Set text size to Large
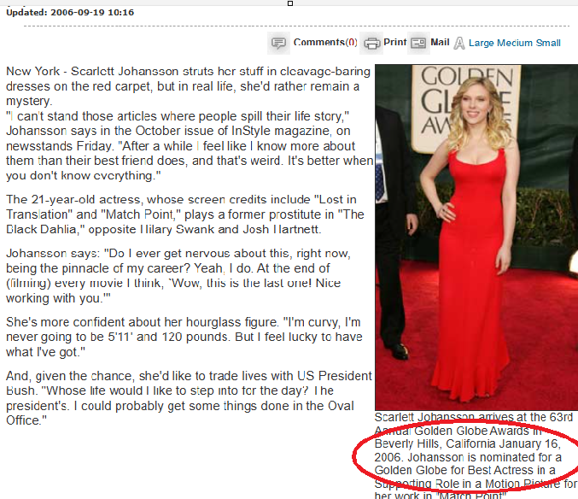The image size is (578, 499). (482, 43)
